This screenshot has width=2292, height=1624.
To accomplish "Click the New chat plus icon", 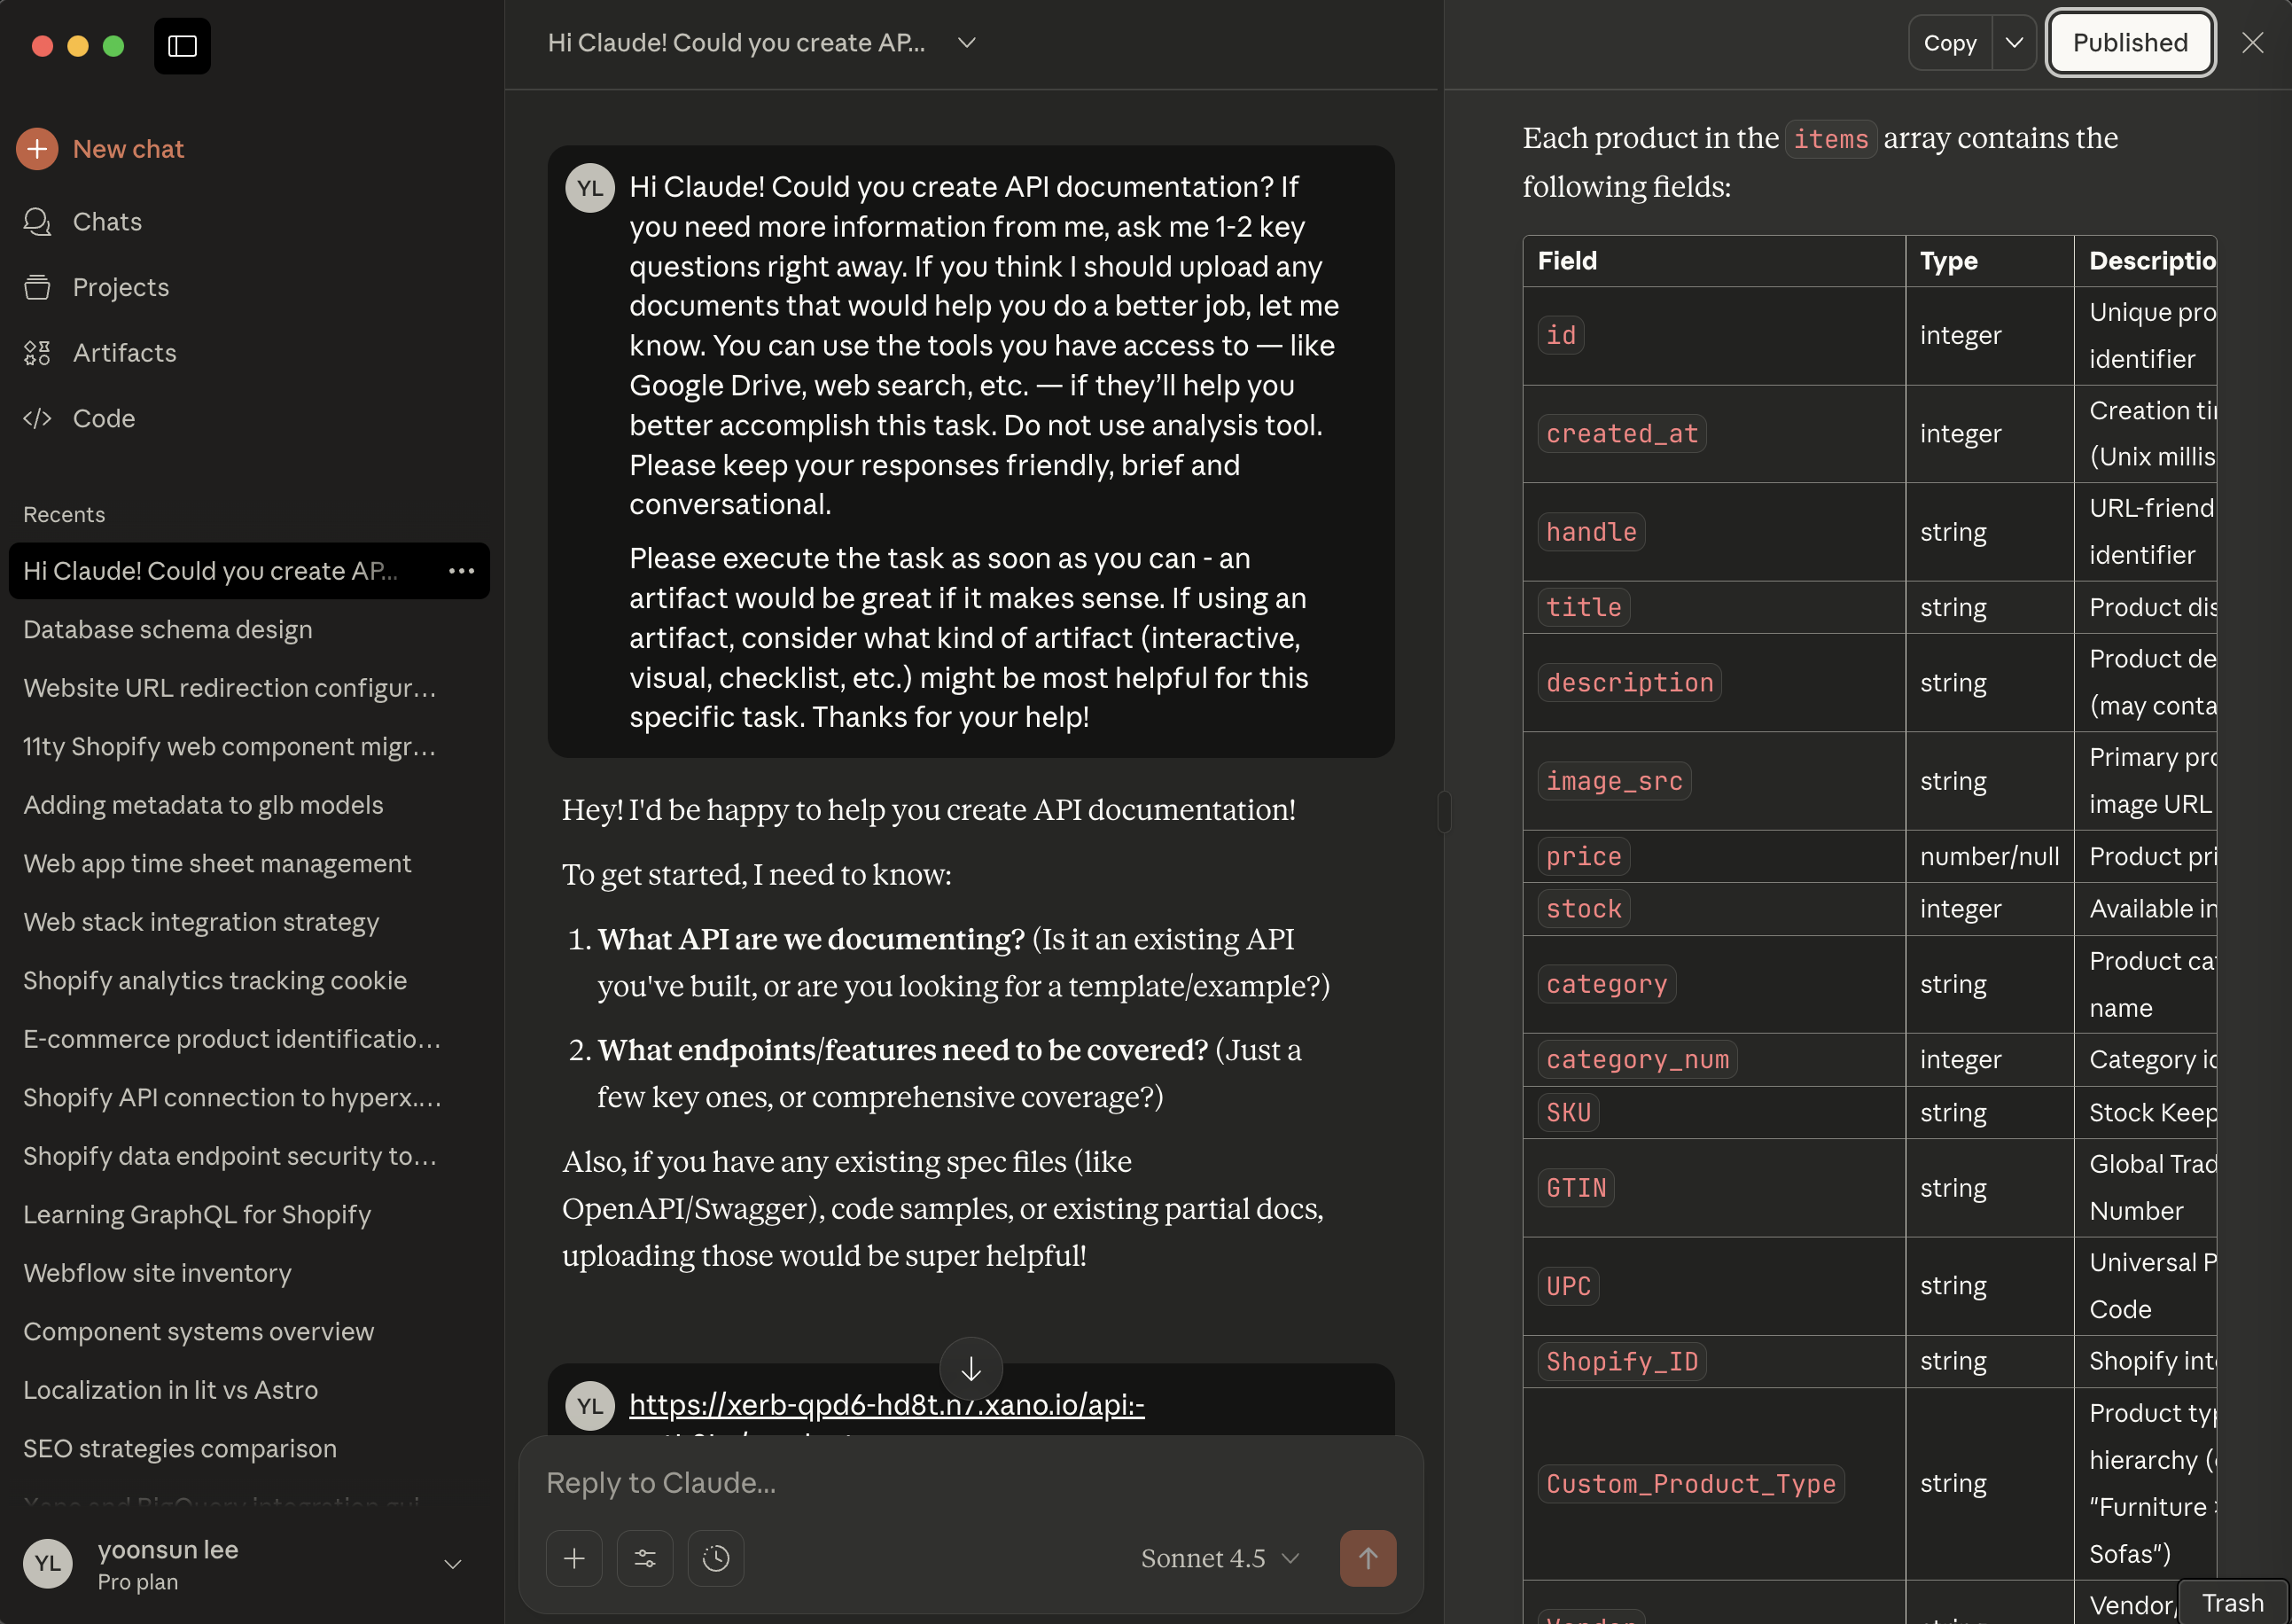I will [x=37, y=149].
